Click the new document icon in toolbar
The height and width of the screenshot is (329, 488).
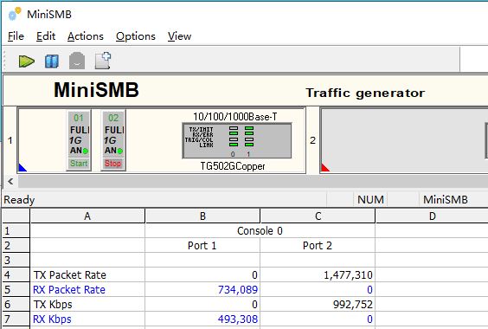[103, 60]
